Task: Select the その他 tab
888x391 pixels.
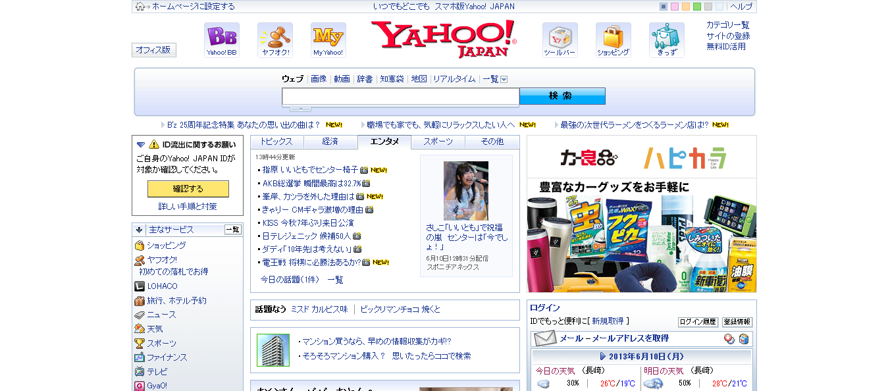Action: [x=492, y=142]
